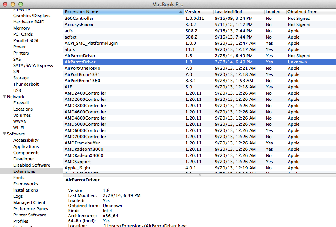Click the yellow minimize window button
Viewport: 336px width, 227px height.
point(13,4)
